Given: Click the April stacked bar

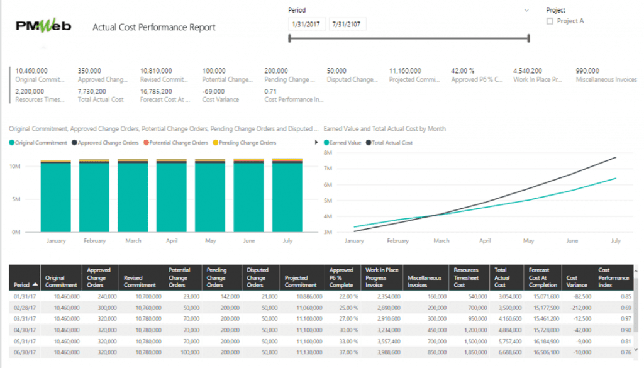Looking at the screenshot, I should pyautogui.click(x=171, y=196).
